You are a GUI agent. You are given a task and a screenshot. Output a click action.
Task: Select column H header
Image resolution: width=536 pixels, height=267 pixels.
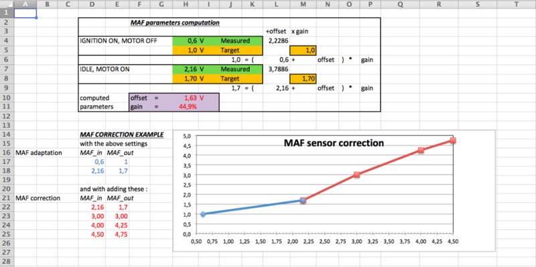[x=186, y=4]
